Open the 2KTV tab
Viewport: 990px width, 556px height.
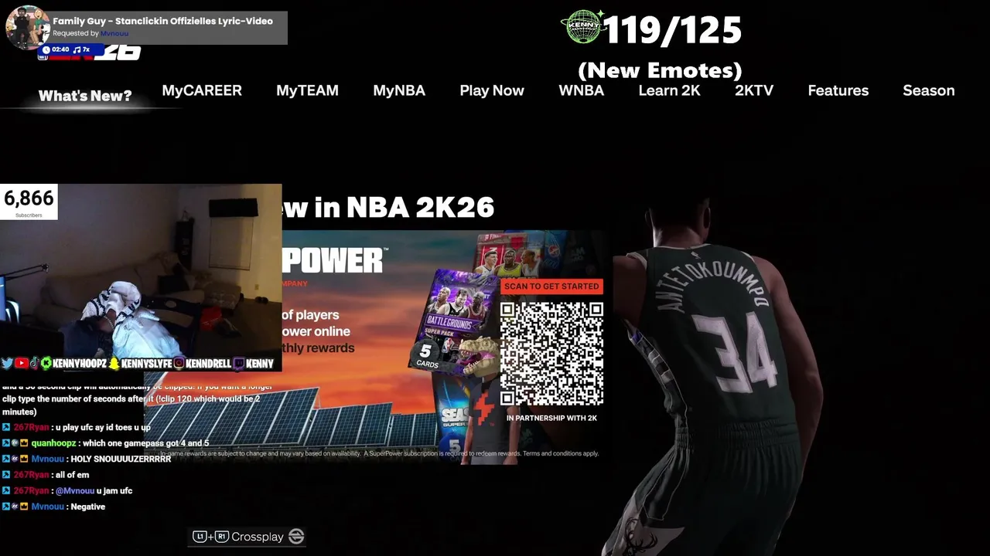(754, 90)
